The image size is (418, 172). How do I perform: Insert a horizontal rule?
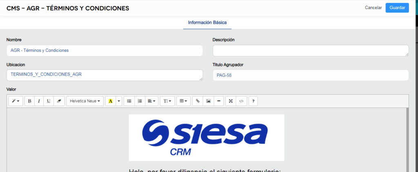(219, 101)
